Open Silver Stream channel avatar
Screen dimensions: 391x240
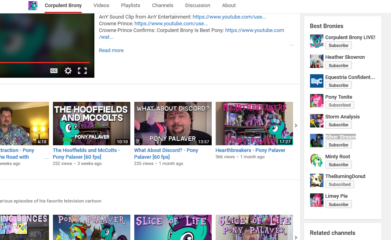[317, 141]
